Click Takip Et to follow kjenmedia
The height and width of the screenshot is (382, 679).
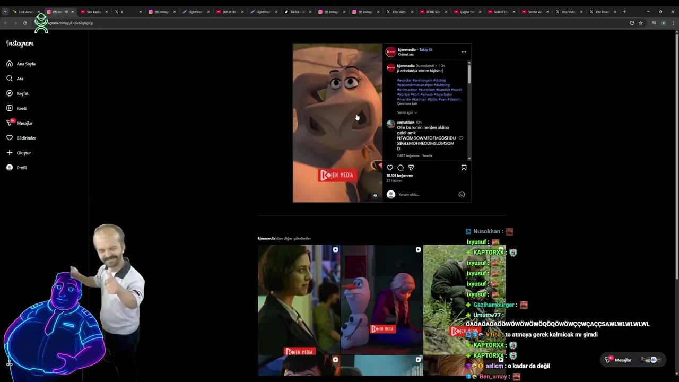pos(426,50)
